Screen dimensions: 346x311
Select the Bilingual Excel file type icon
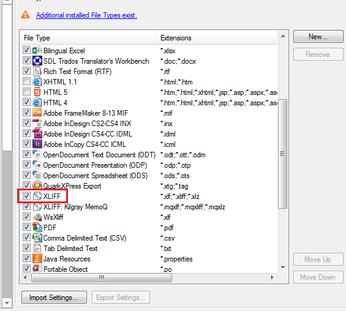coord(37,51)
